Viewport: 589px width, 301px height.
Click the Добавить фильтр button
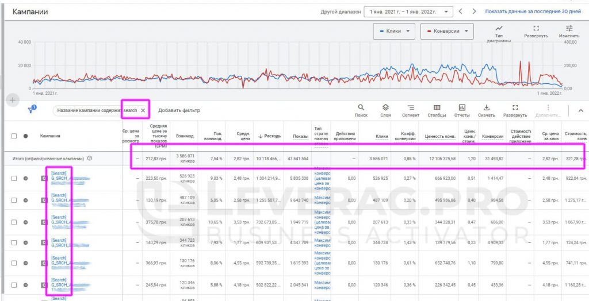[x=179, y=110]
